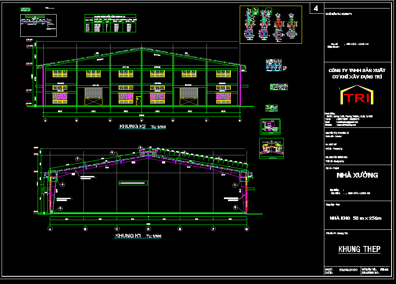Click the date "25/09/2020"
396x284 pixels.
348,269
